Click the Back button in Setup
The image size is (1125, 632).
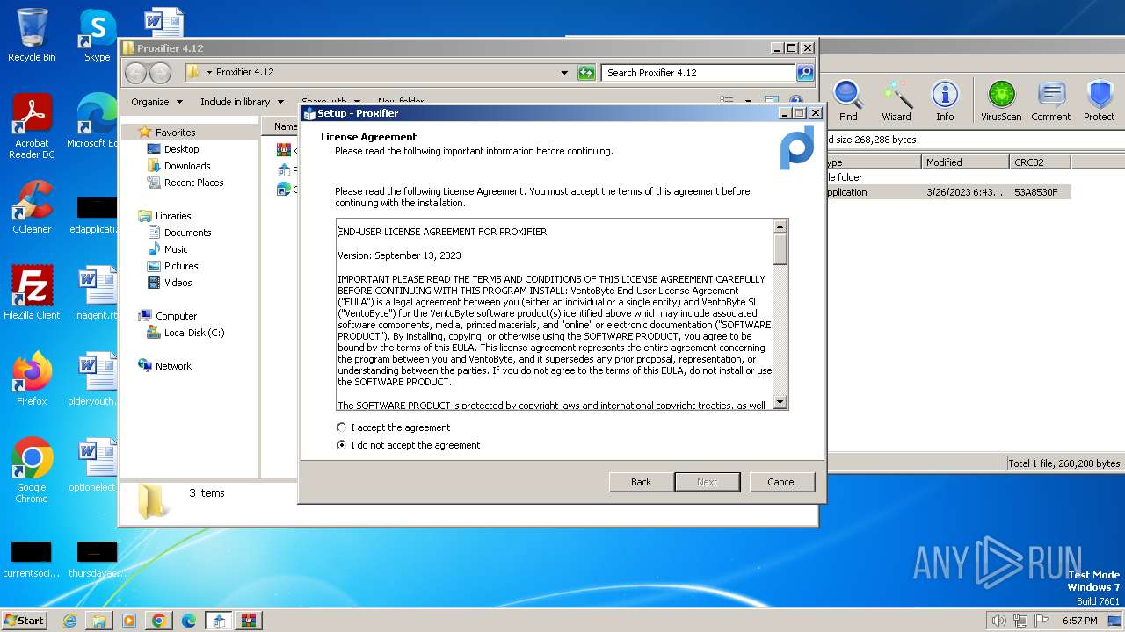coord(642,482)
